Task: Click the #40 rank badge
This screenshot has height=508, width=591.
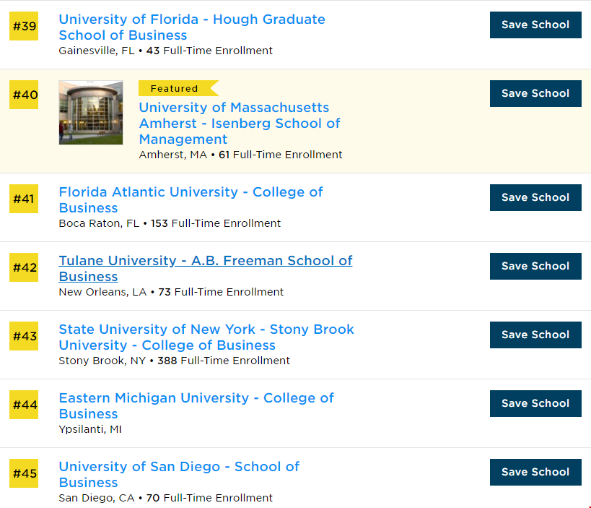Action: (24, 95)
